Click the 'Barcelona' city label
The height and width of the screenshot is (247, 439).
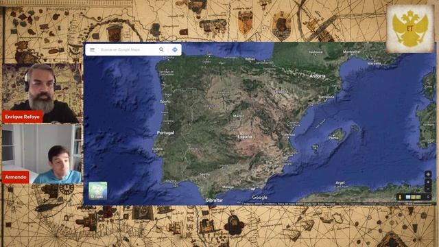point(327,97)
